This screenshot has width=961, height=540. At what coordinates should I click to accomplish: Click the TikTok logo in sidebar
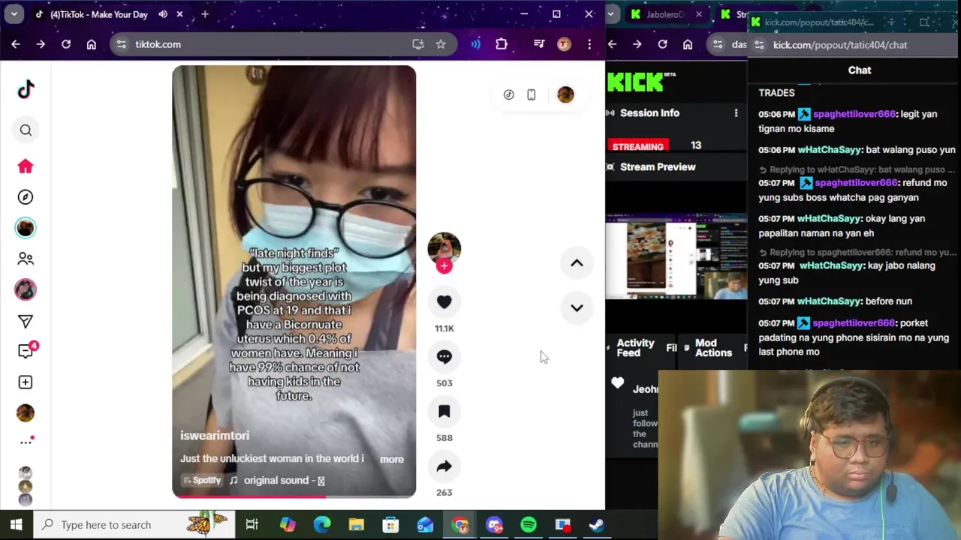tap(26, 89)
